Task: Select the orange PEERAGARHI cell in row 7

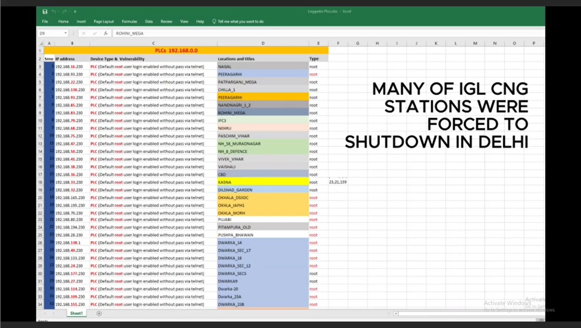Action: (263, 97)
